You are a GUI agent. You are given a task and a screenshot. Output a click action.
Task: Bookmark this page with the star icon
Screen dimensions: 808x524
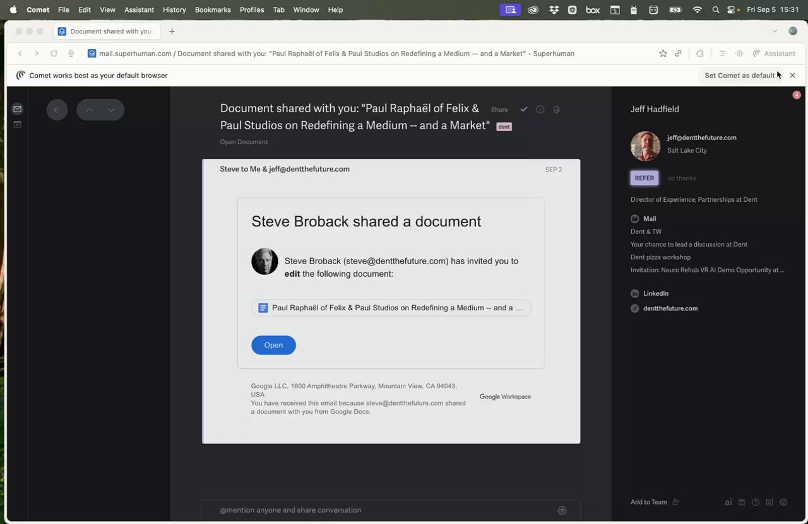coord(663,54)
